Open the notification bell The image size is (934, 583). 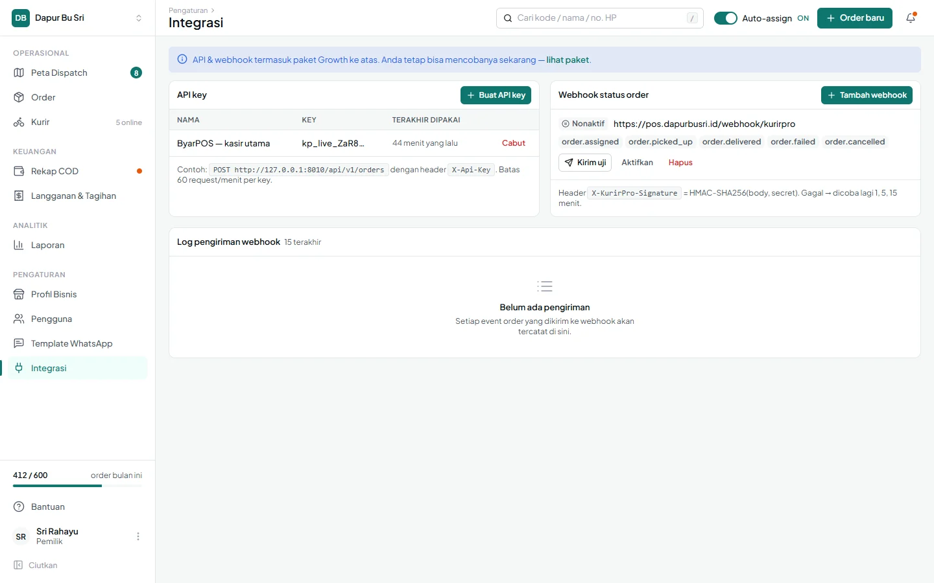click(x=911, y=18)
